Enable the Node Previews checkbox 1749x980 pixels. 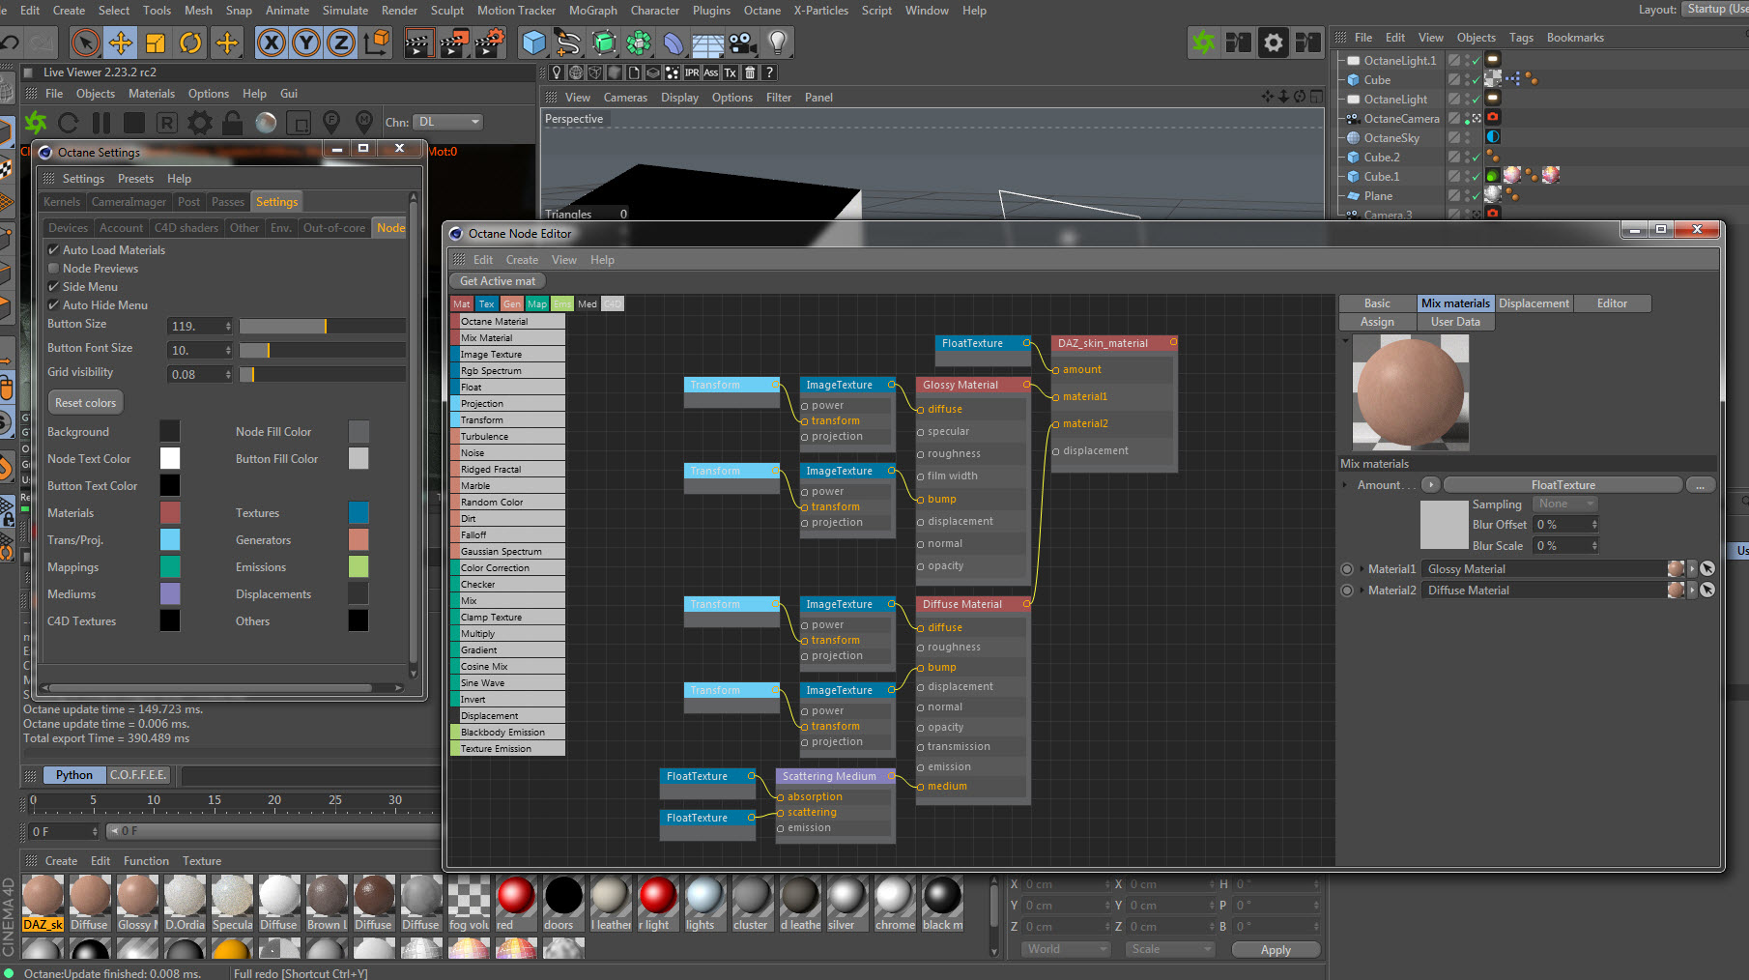click(54, 268)
